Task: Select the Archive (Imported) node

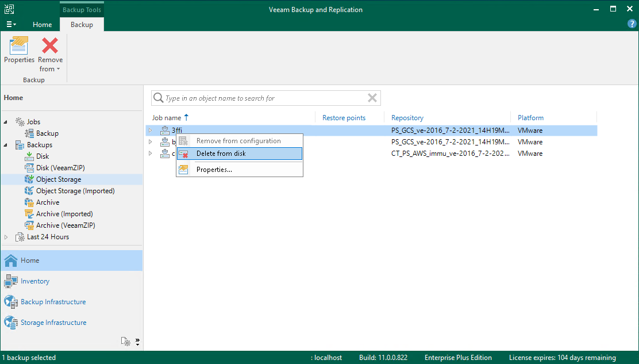Action: (x=65, y=213)
